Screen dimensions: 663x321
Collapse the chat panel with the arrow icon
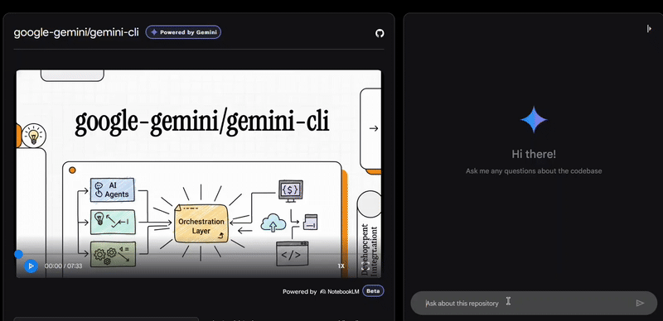[x=649, y=28]
